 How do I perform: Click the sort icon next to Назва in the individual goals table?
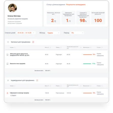(x=15, y=86)
